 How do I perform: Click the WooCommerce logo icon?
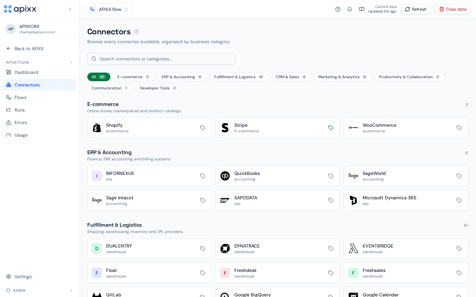pyautogui.click(x=353, y=128)
